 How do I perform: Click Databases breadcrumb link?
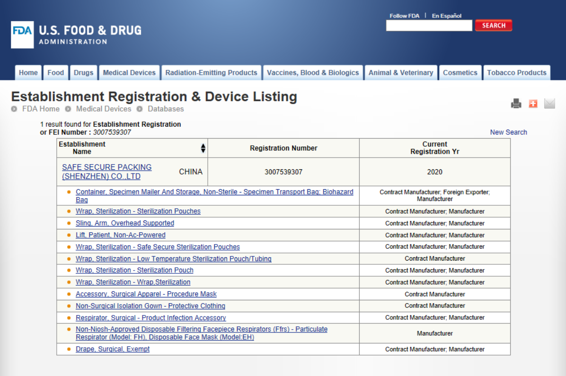pos(166,109)
